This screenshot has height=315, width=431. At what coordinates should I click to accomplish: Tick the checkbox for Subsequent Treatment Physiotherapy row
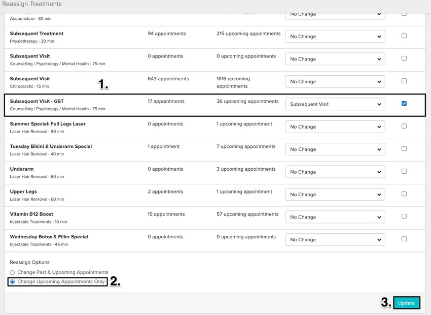404,36
